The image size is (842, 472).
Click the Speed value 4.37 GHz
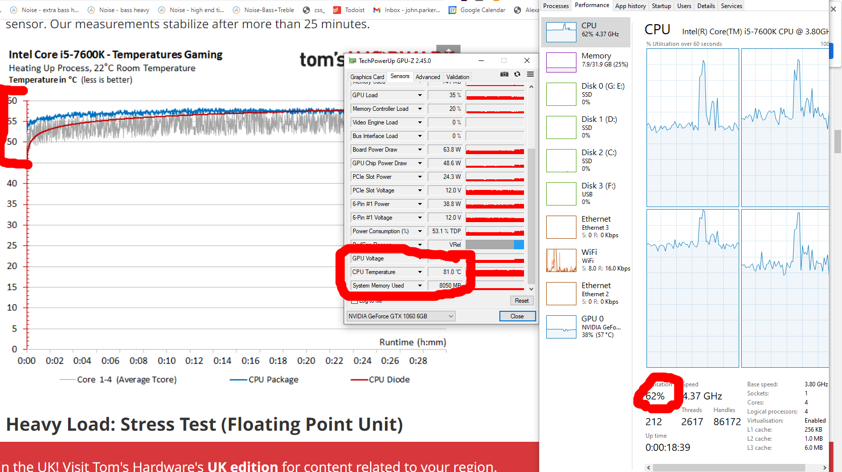click(x=702, y=396)
